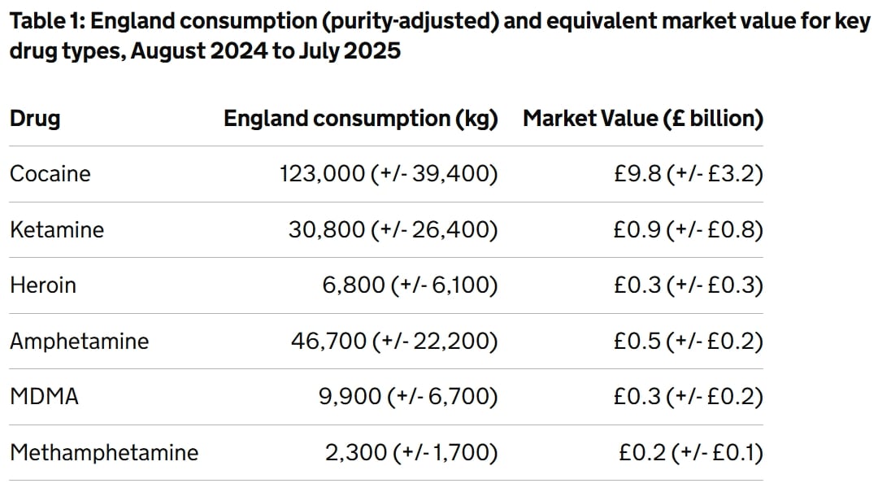Click the Drug column header

(x=35, y=119)
